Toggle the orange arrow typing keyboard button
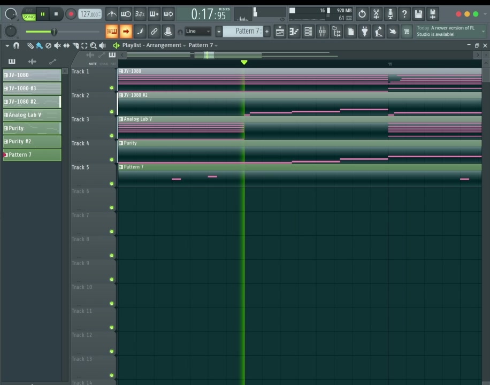The width and height of the screenshot is (490, 385). 126,31
